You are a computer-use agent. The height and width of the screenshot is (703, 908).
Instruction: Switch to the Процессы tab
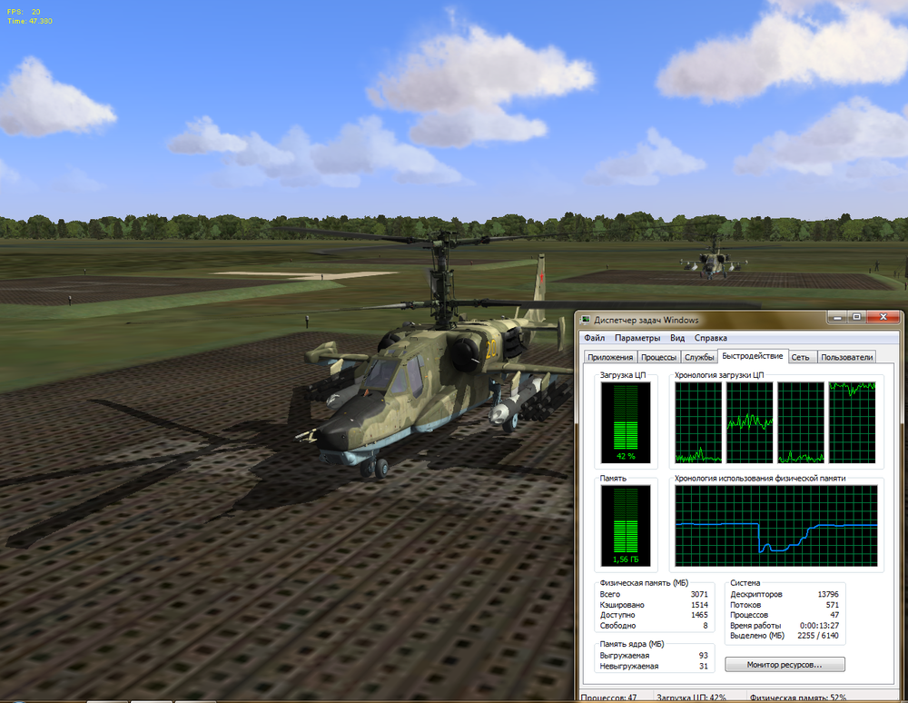tap(658, 357)
